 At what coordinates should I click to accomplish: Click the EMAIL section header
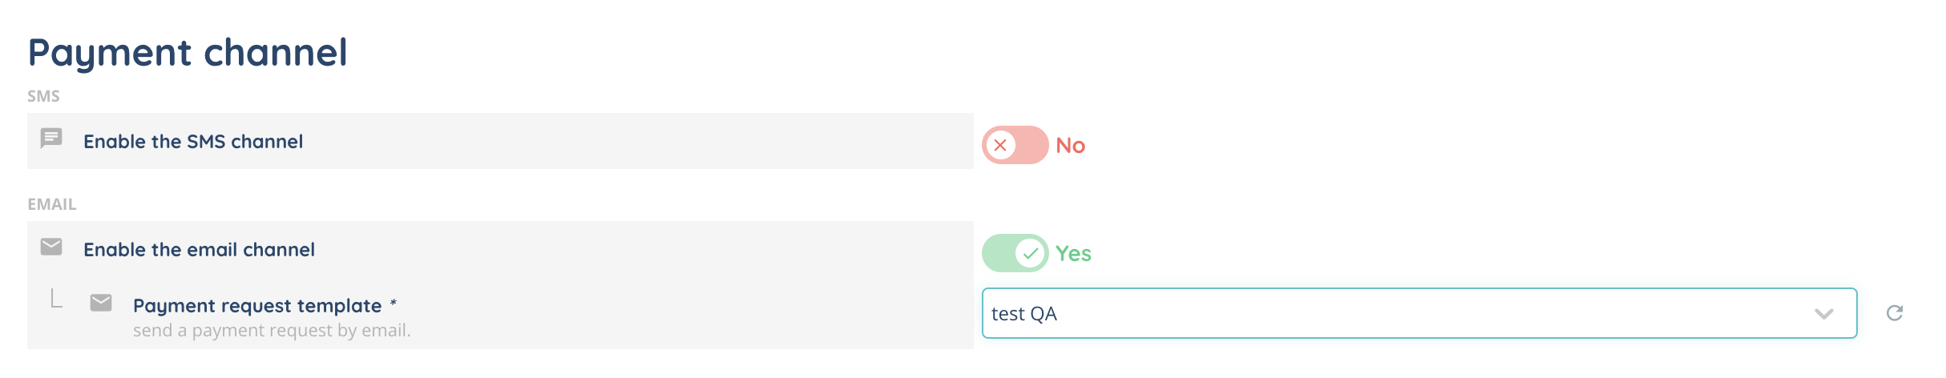point(52,204)
